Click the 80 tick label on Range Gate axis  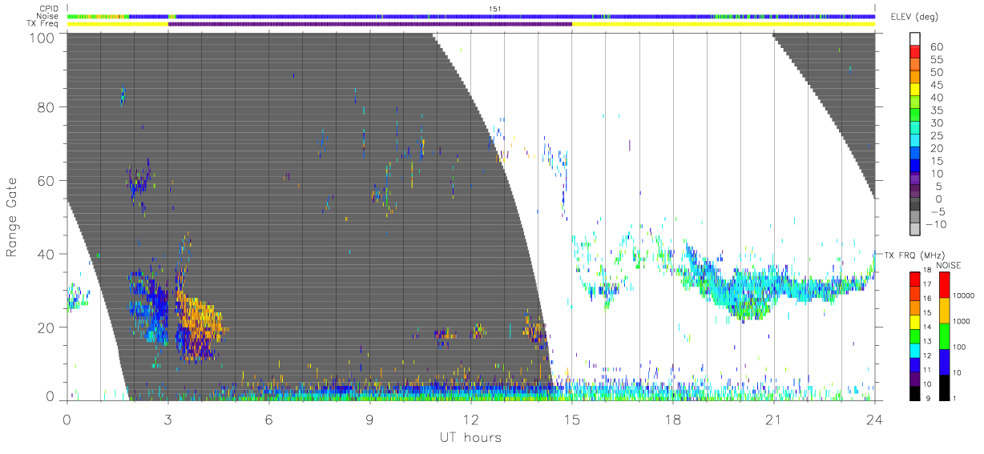46,108
